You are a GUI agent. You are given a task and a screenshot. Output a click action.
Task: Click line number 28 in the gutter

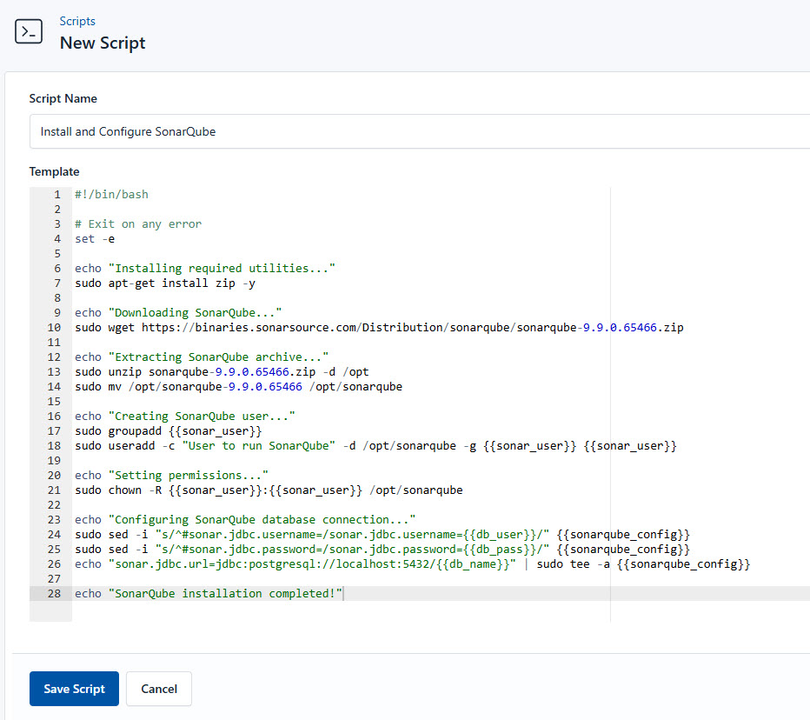coord(53,592)
